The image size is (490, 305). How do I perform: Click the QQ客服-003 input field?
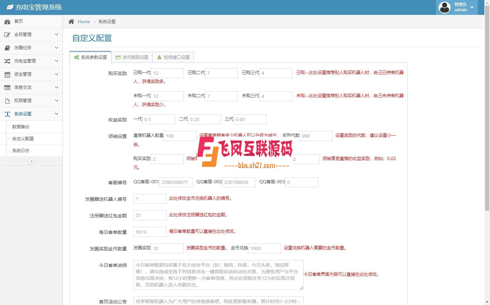pos(302,182)
